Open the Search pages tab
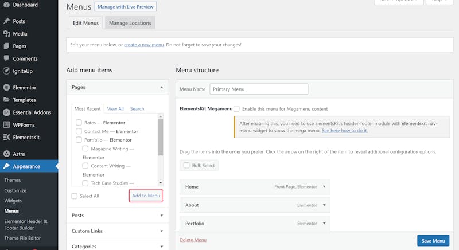This screenshot has height=250, width=459. click(x=137, y=108)
